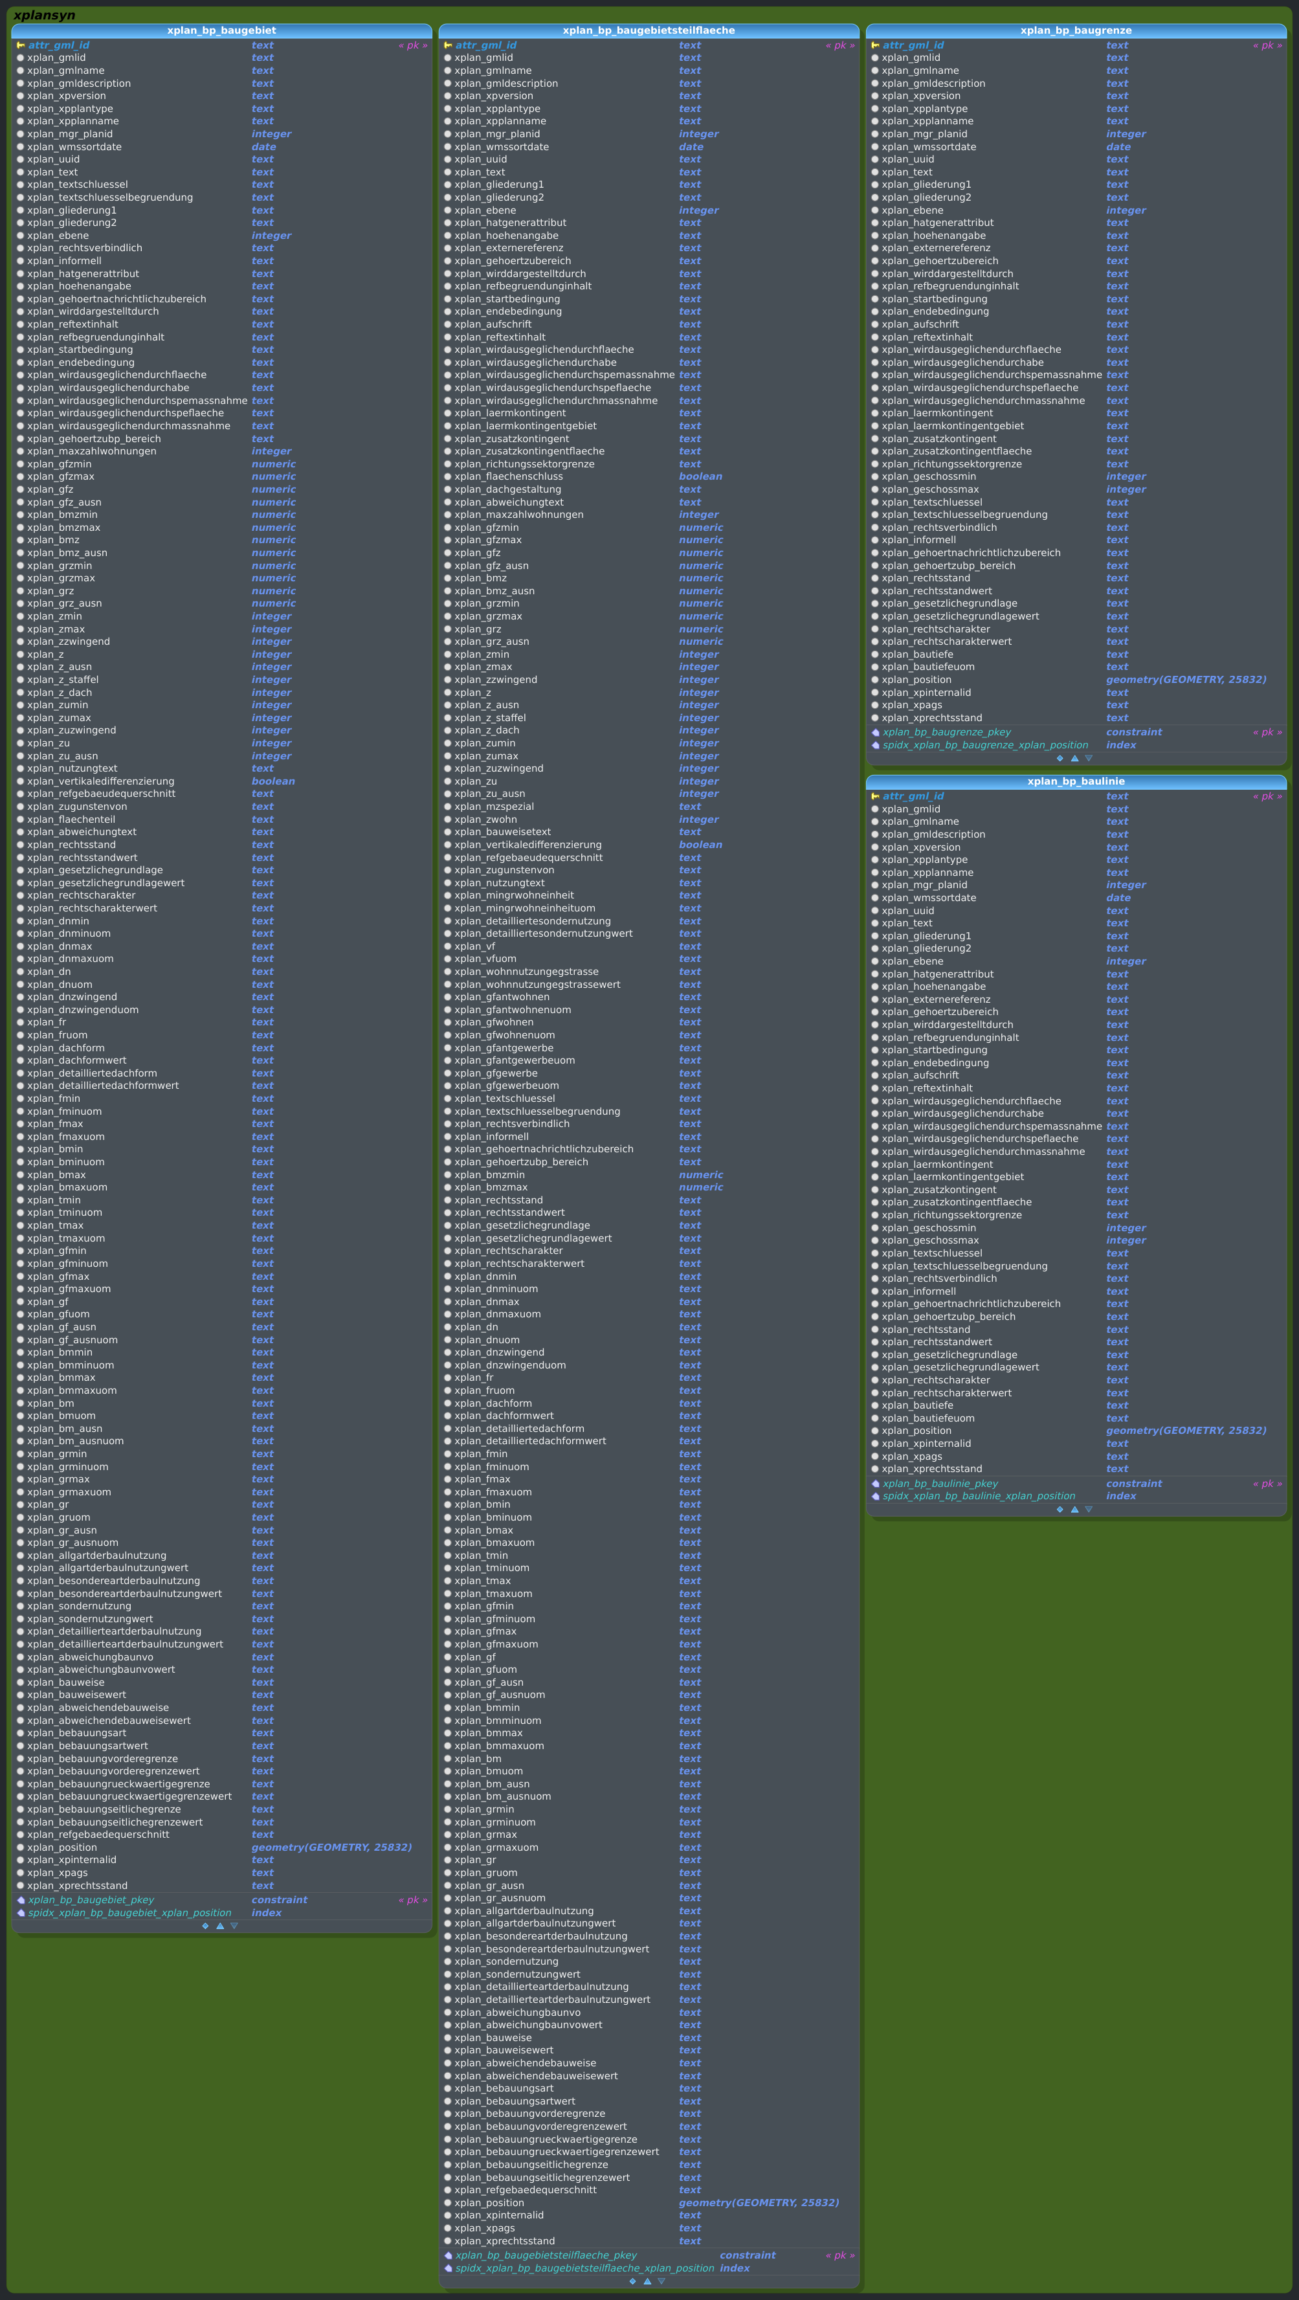The image size is (1299, 2300).
Task: Click the diamond attributes toggle under xplan_bp_baulinie
Action: (1060, 1510)
